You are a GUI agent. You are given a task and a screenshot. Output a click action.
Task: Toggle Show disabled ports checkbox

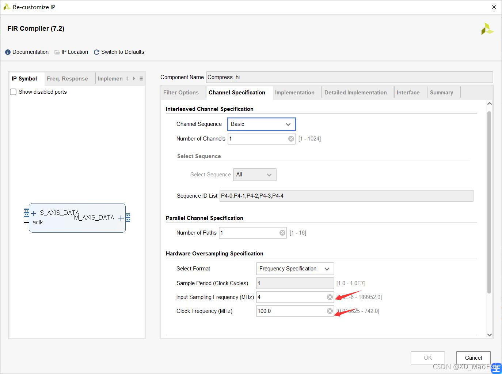pyautogui.click(x=13, y=92)
